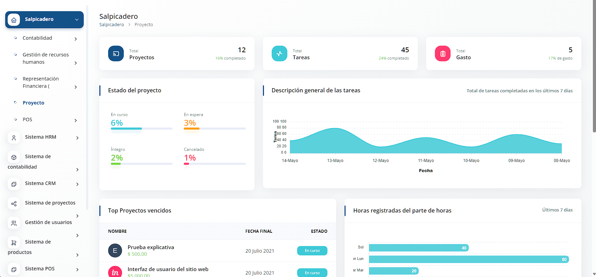Collapse the Salpicadero dropdown menu
The image size is (596, 277).
(77, 20)
